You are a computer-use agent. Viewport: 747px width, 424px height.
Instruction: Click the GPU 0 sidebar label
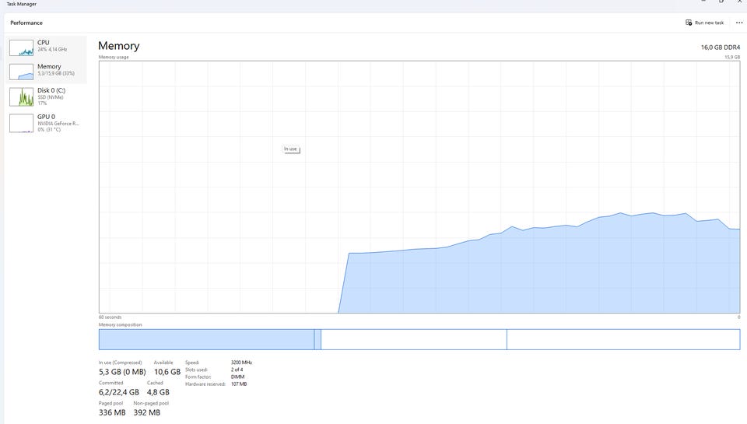(46, 116)
